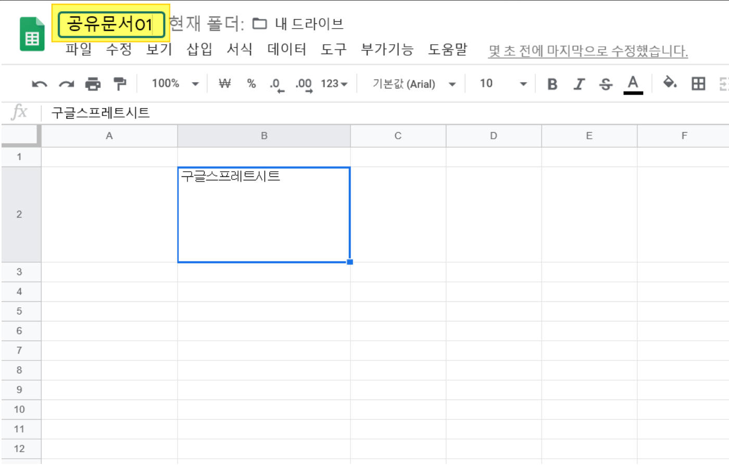
Task: Select row 3 header
Action: pos(20,272)
